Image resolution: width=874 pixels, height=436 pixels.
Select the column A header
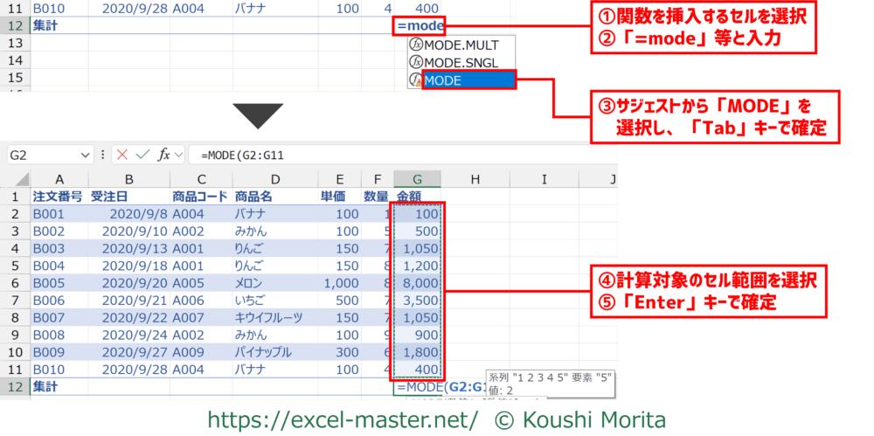(x=59, y=179)
